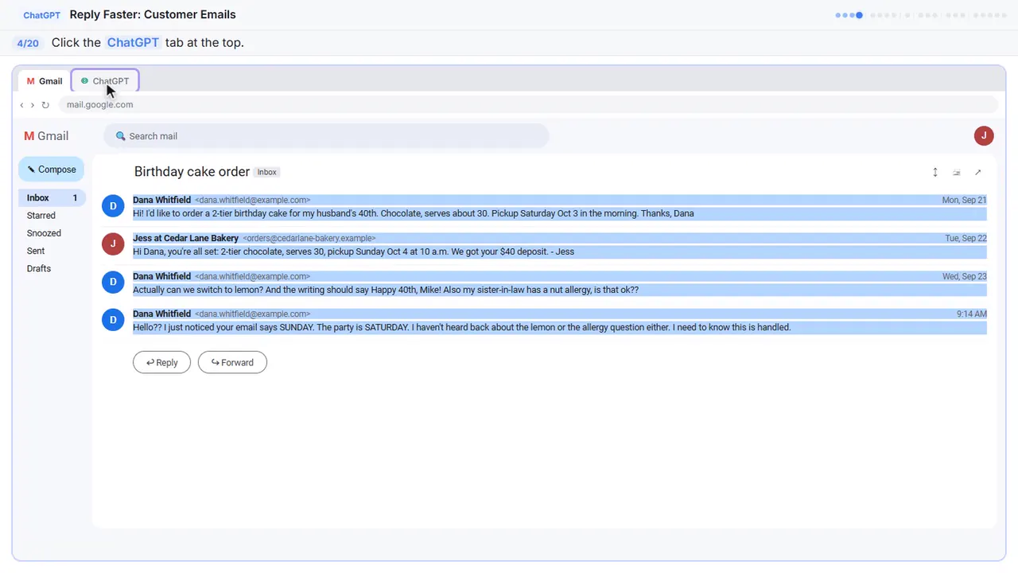Click the message text starting 'Actually can we switch'
Screen dimensions: 1018x573
point(386,290)
